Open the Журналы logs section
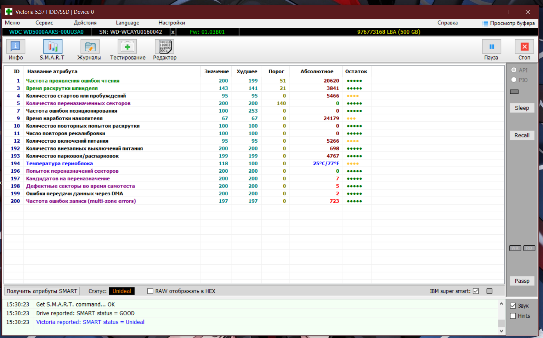Viewport: 543px width, 338px height. (89, 50)
